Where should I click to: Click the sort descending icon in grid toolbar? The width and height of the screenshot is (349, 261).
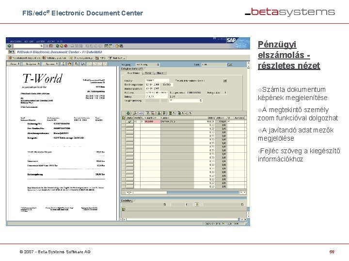click(164, 113)
